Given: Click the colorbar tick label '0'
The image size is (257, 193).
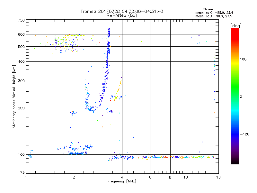Looking at the screenshot, I should pos(241,97).
